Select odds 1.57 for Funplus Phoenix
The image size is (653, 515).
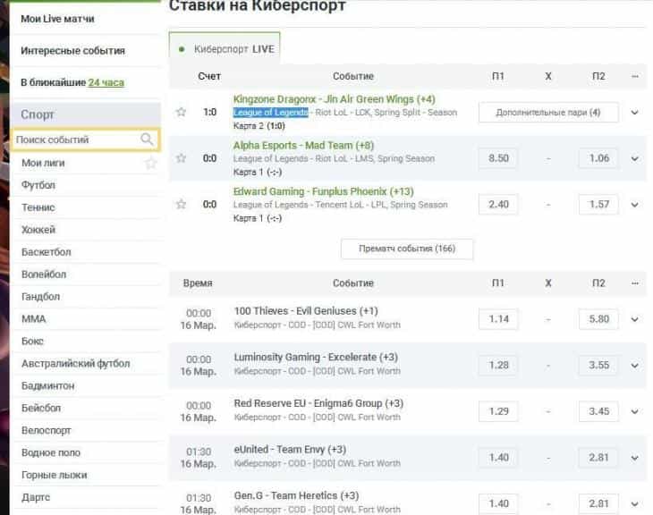pyautogui.click(x=598, y=205)
